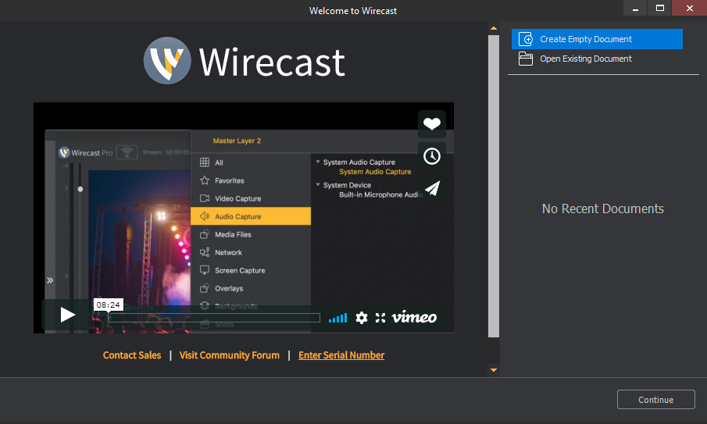Play the Wirecast tutorial video

coord(68,315)
